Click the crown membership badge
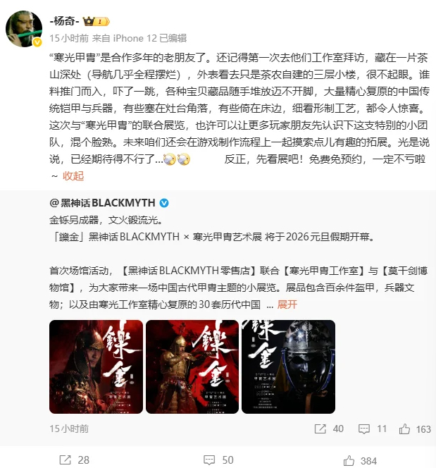This screenshot has height=468, width=436. (x=96, y=21)
